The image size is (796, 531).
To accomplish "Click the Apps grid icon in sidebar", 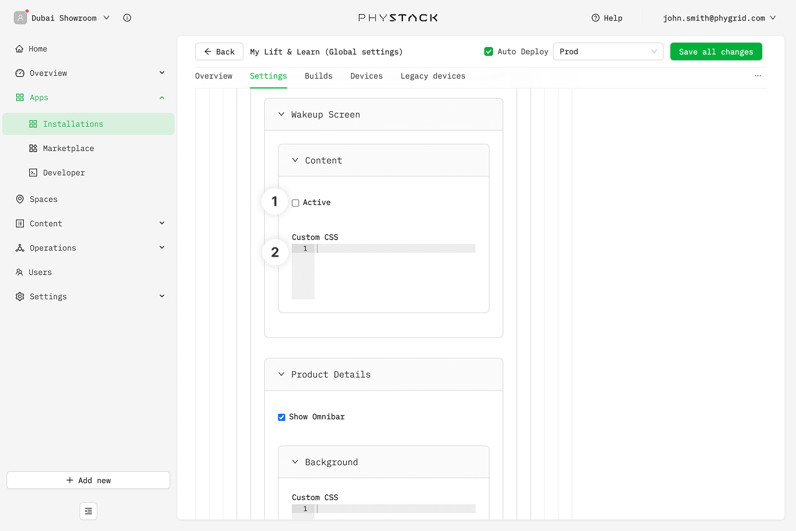I will pyautogui.click(x=20, y=97).
